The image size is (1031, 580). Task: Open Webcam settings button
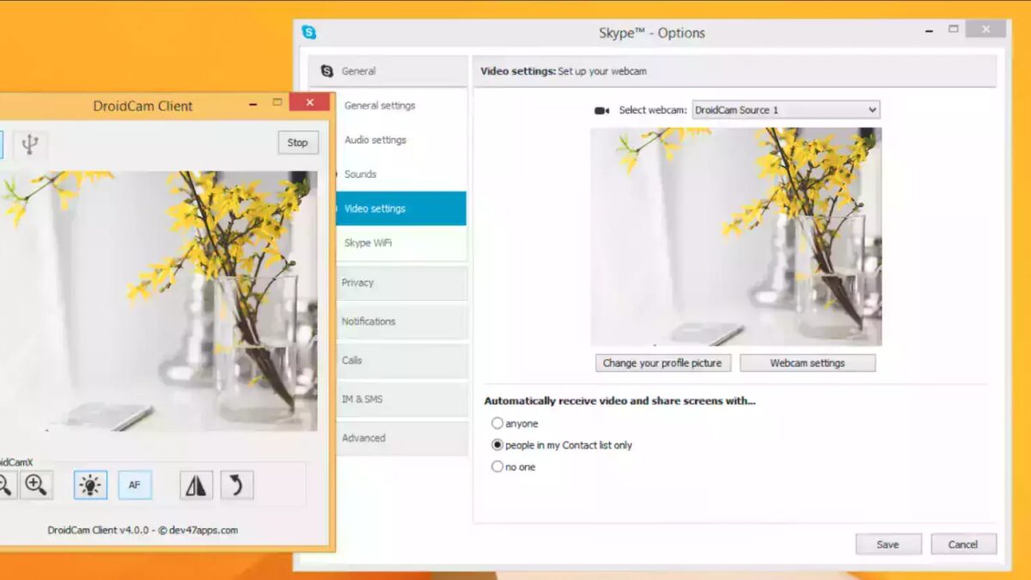pos(808,363)
